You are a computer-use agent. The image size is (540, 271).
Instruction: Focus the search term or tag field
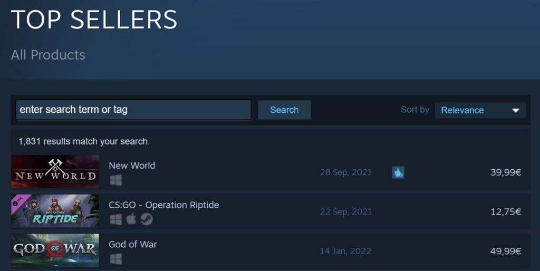coord(133,110)
